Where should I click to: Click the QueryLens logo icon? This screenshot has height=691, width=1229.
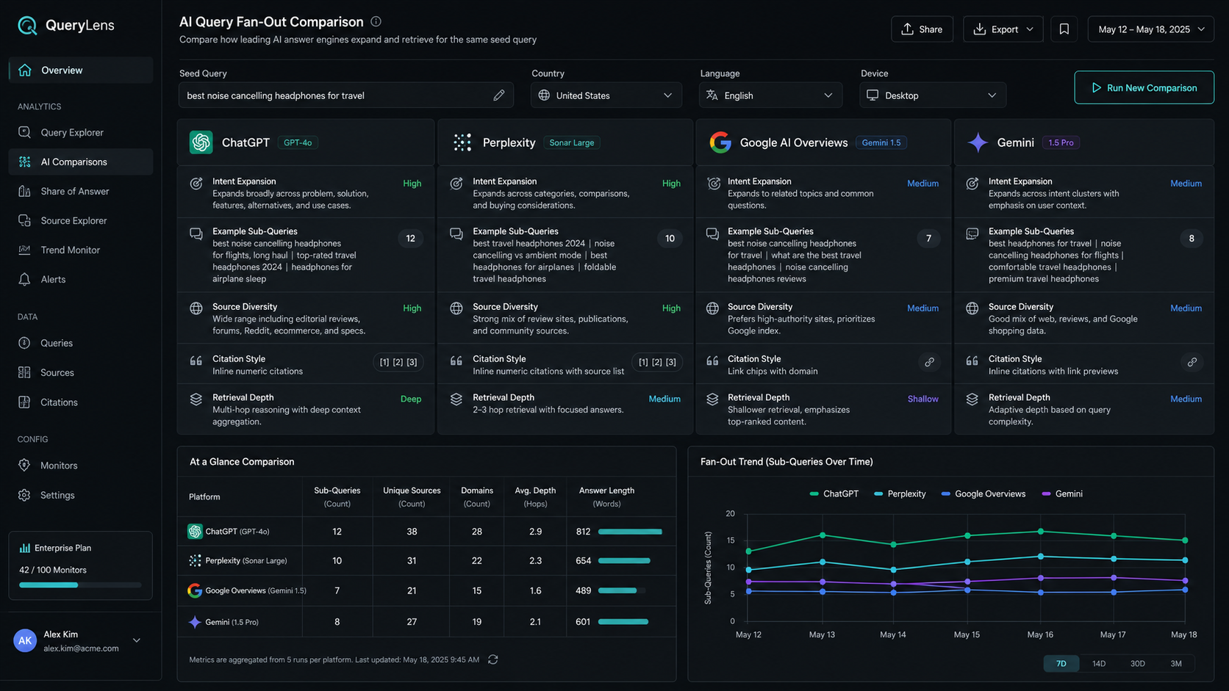27,26
